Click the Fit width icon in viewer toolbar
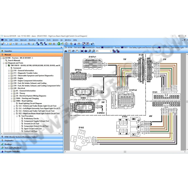188x188 pixels. (x=86, y=51)
